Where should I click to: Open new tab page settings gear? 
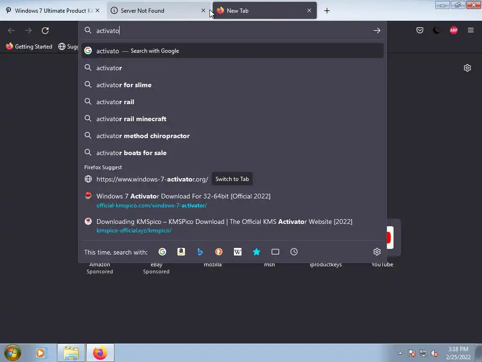(x=467, y=68)
